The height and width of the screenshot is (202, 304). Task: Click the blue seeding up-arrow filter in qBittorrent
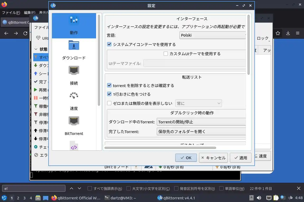click(x=35, y=73)
